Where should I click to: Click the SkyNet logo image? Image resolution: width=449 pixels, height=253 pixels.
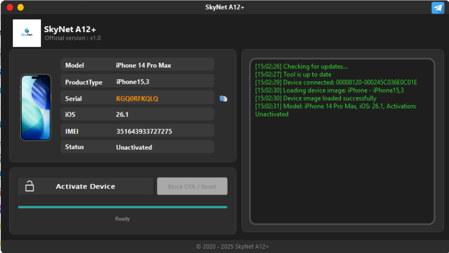point(27,33)
